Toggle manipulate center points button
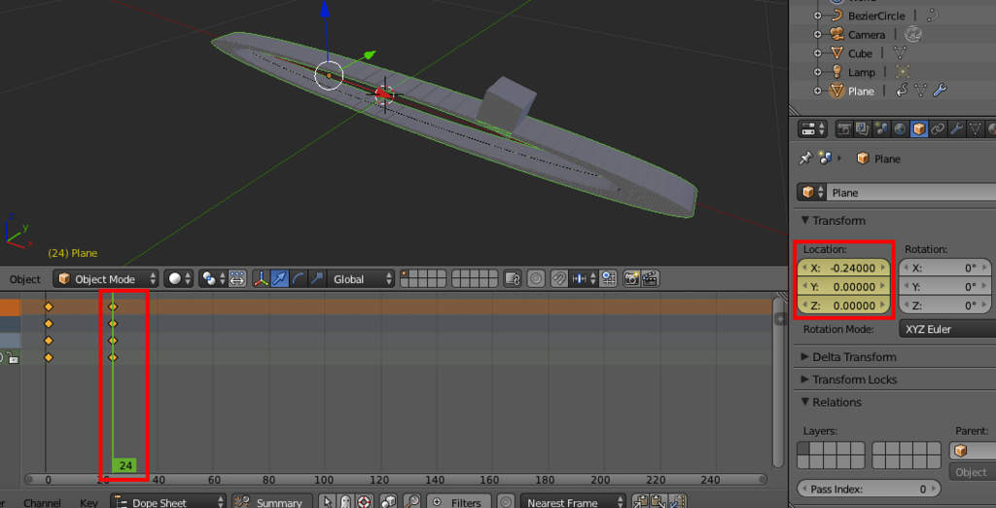996x508 pixels. (237, 279)
